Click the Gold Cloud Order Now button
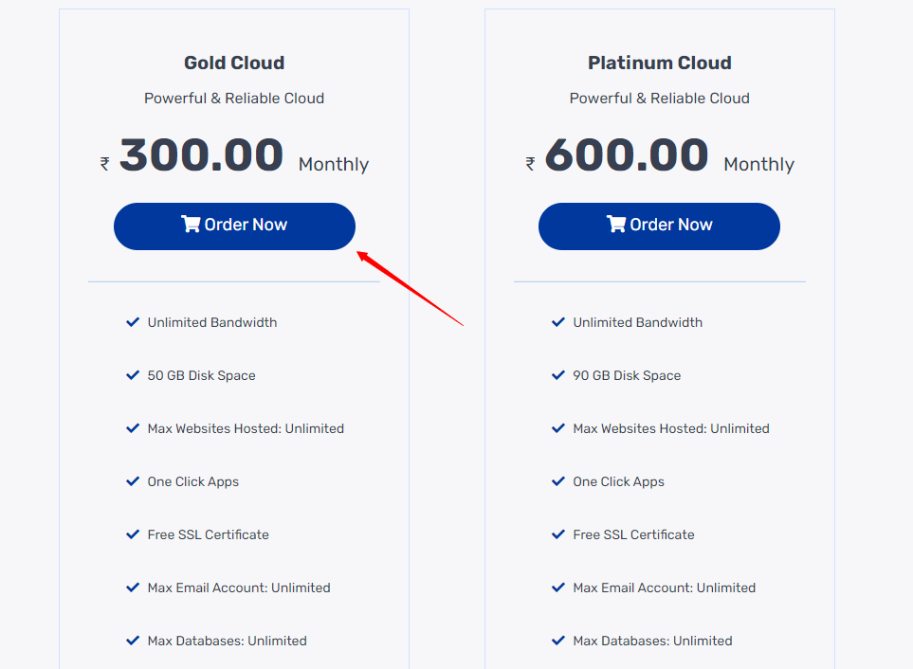The height and width of the screenshot is (669, 913). (x=234, y=226)
